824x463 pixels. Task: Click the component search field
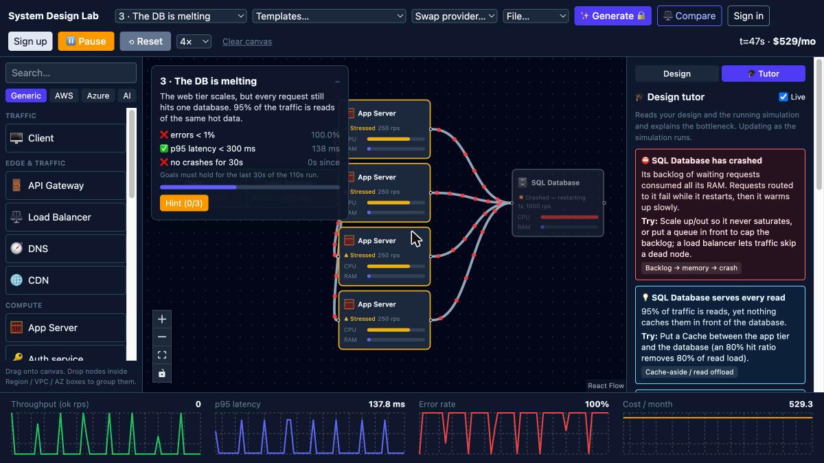click(71, 73)
